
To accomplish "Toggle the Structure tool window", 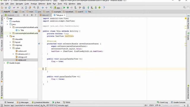I will pos(2,45).
